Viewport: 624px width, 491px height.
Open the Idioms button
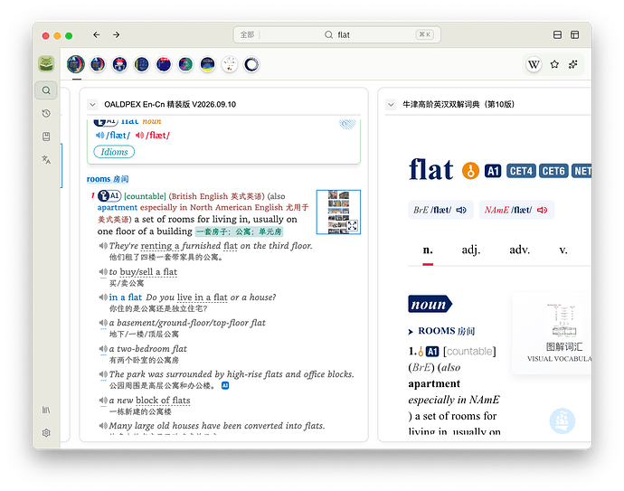coord(114,152)
